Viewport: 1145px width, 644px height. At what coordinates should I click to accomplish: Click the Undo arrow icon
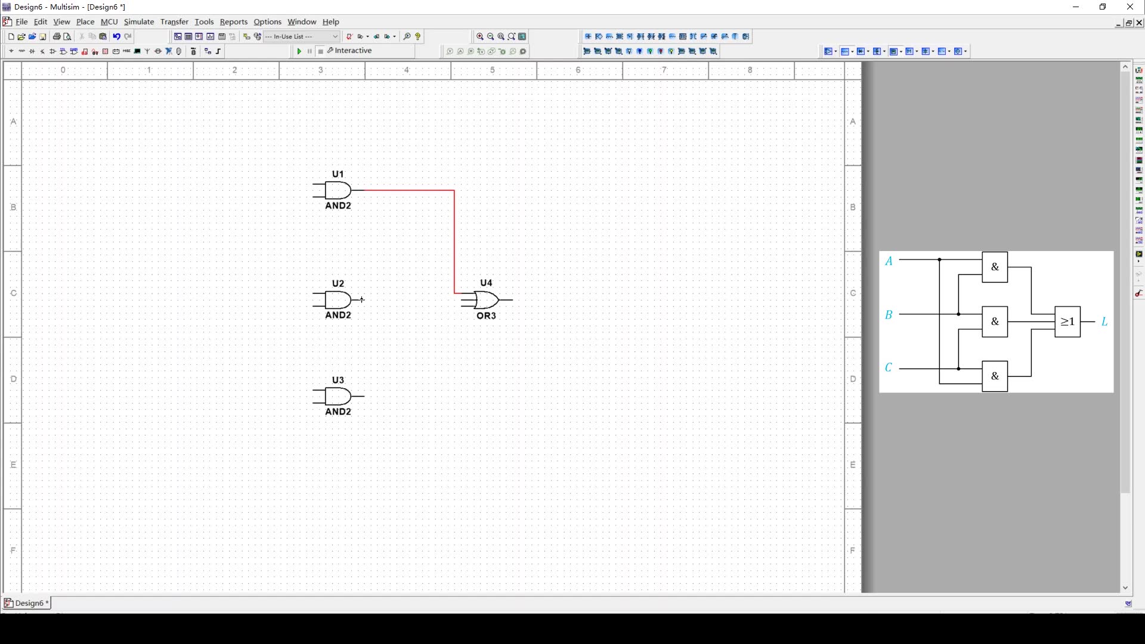point(117,36)
